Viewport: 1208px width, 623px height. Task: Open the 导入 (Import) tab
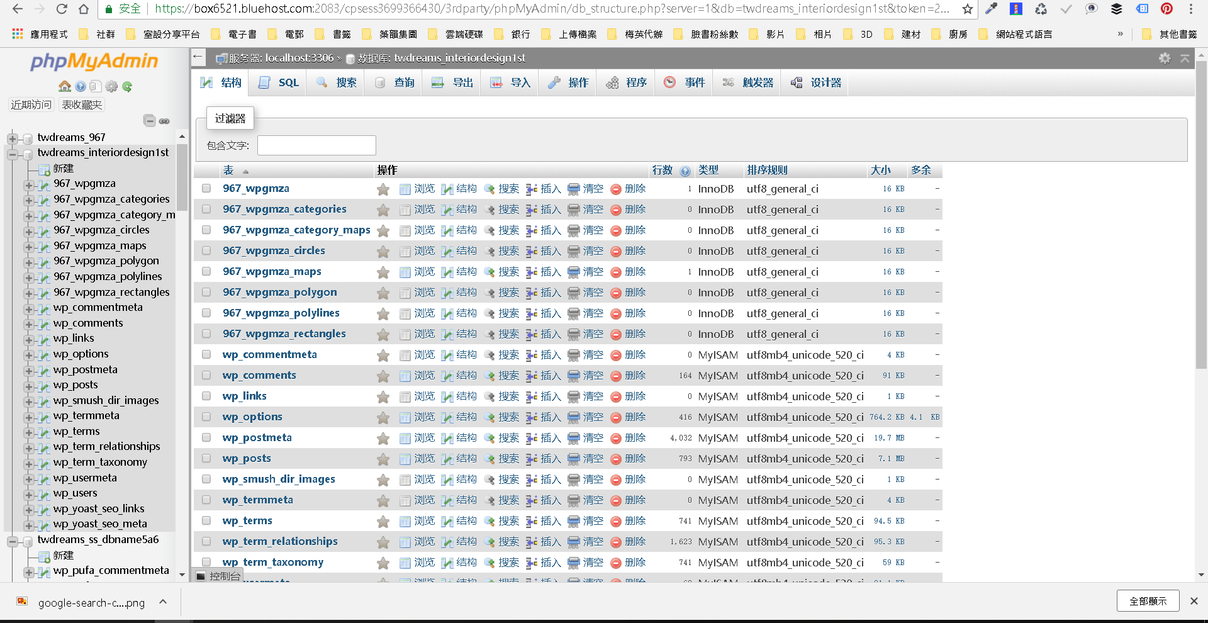tap(510, 82)
